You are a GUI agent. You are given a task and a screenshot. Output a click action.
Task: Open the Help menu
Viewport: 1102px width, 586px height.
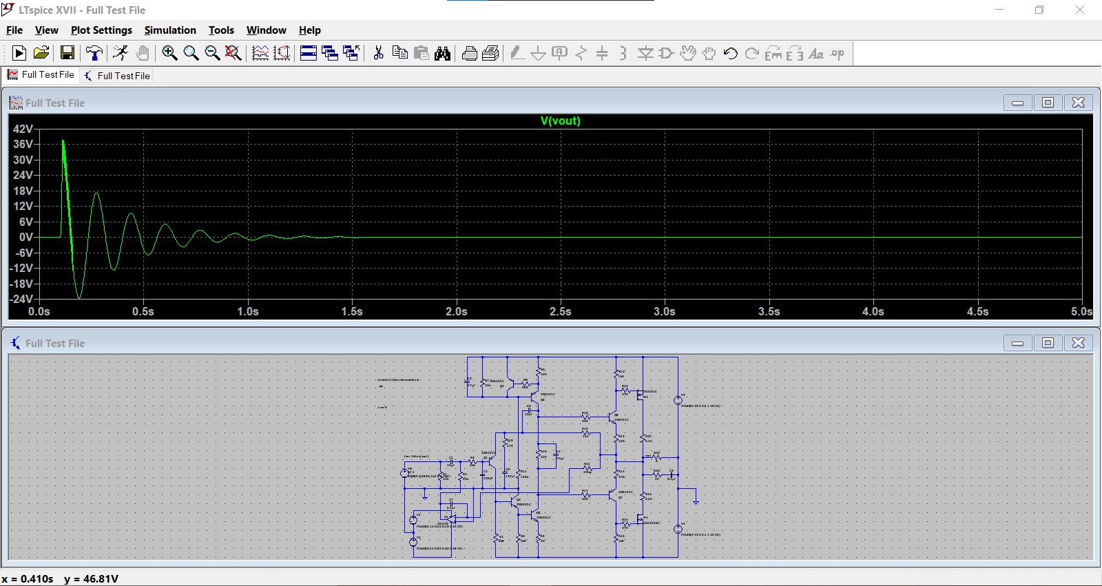309,30
